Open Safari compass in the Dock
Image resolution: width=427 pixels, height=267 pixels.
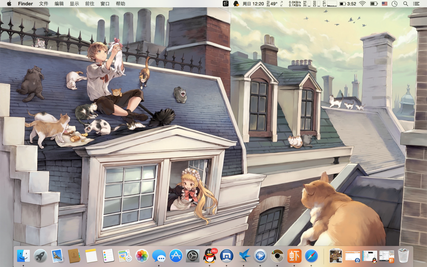311,256
